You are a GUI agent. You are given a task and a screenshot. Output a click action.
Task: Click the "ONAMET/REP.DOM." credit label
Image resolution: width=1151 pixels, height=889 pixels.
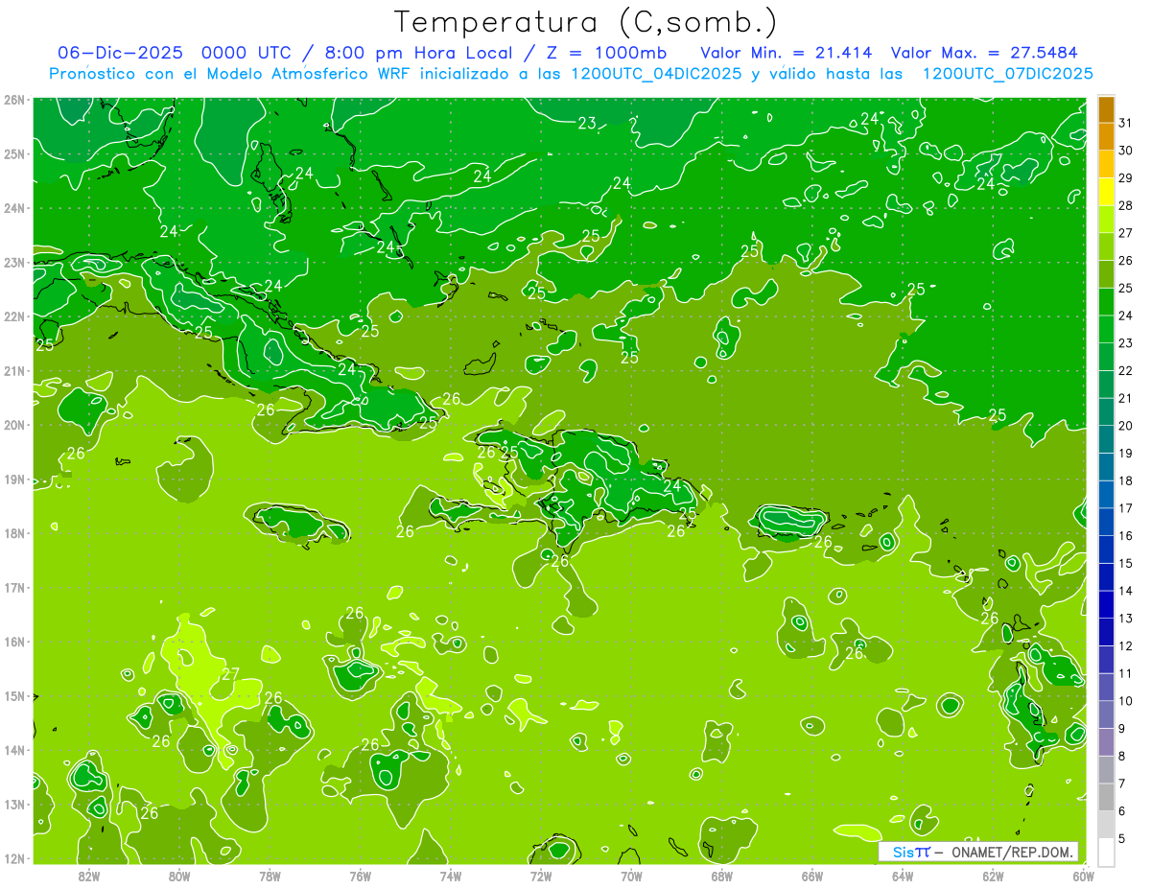coord(1012,852)
